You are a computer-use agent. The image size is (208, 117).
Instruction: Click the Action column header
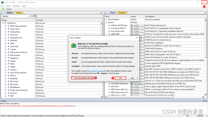click(x=137, y=16)
